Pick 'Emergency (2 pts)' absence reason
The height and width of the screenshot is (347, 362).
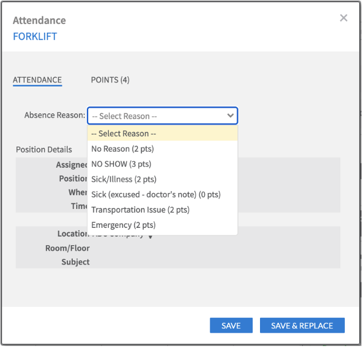[x=163, y=225]
